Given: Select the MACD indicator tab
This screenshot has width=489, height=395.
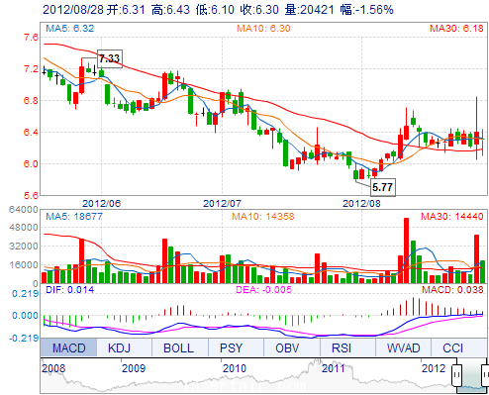Looking at the screenshot, I should pos(68,347).
